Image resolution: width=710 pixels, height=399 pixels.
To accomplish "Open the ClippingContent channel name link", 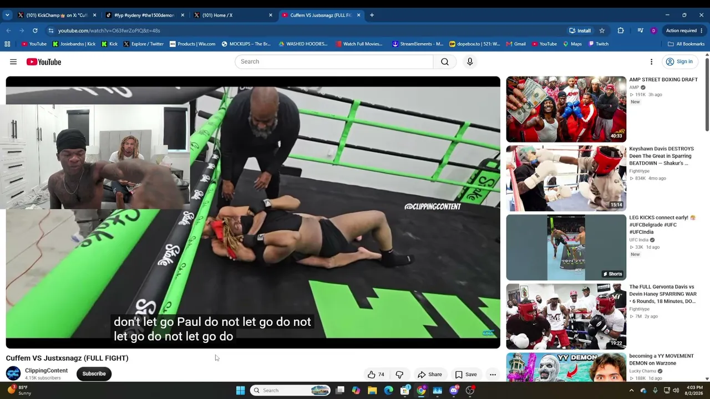I will [46, 371].
